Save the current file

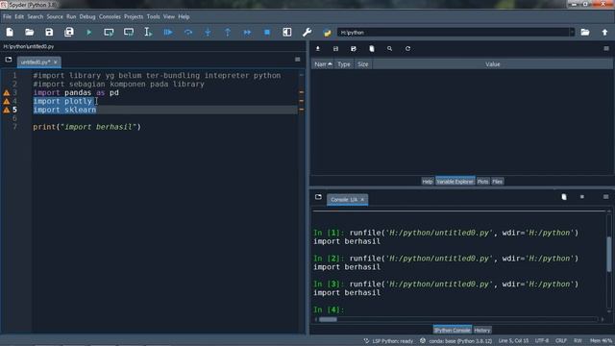(x=49, y=32)
